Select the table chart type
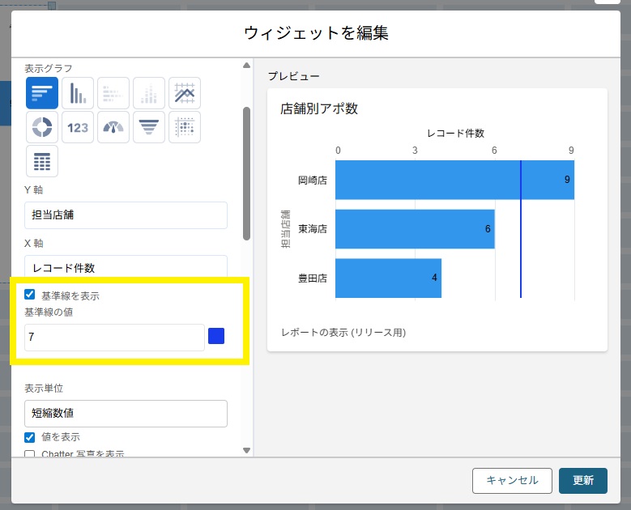Screen dimensions: 631x510 point(42,161)
